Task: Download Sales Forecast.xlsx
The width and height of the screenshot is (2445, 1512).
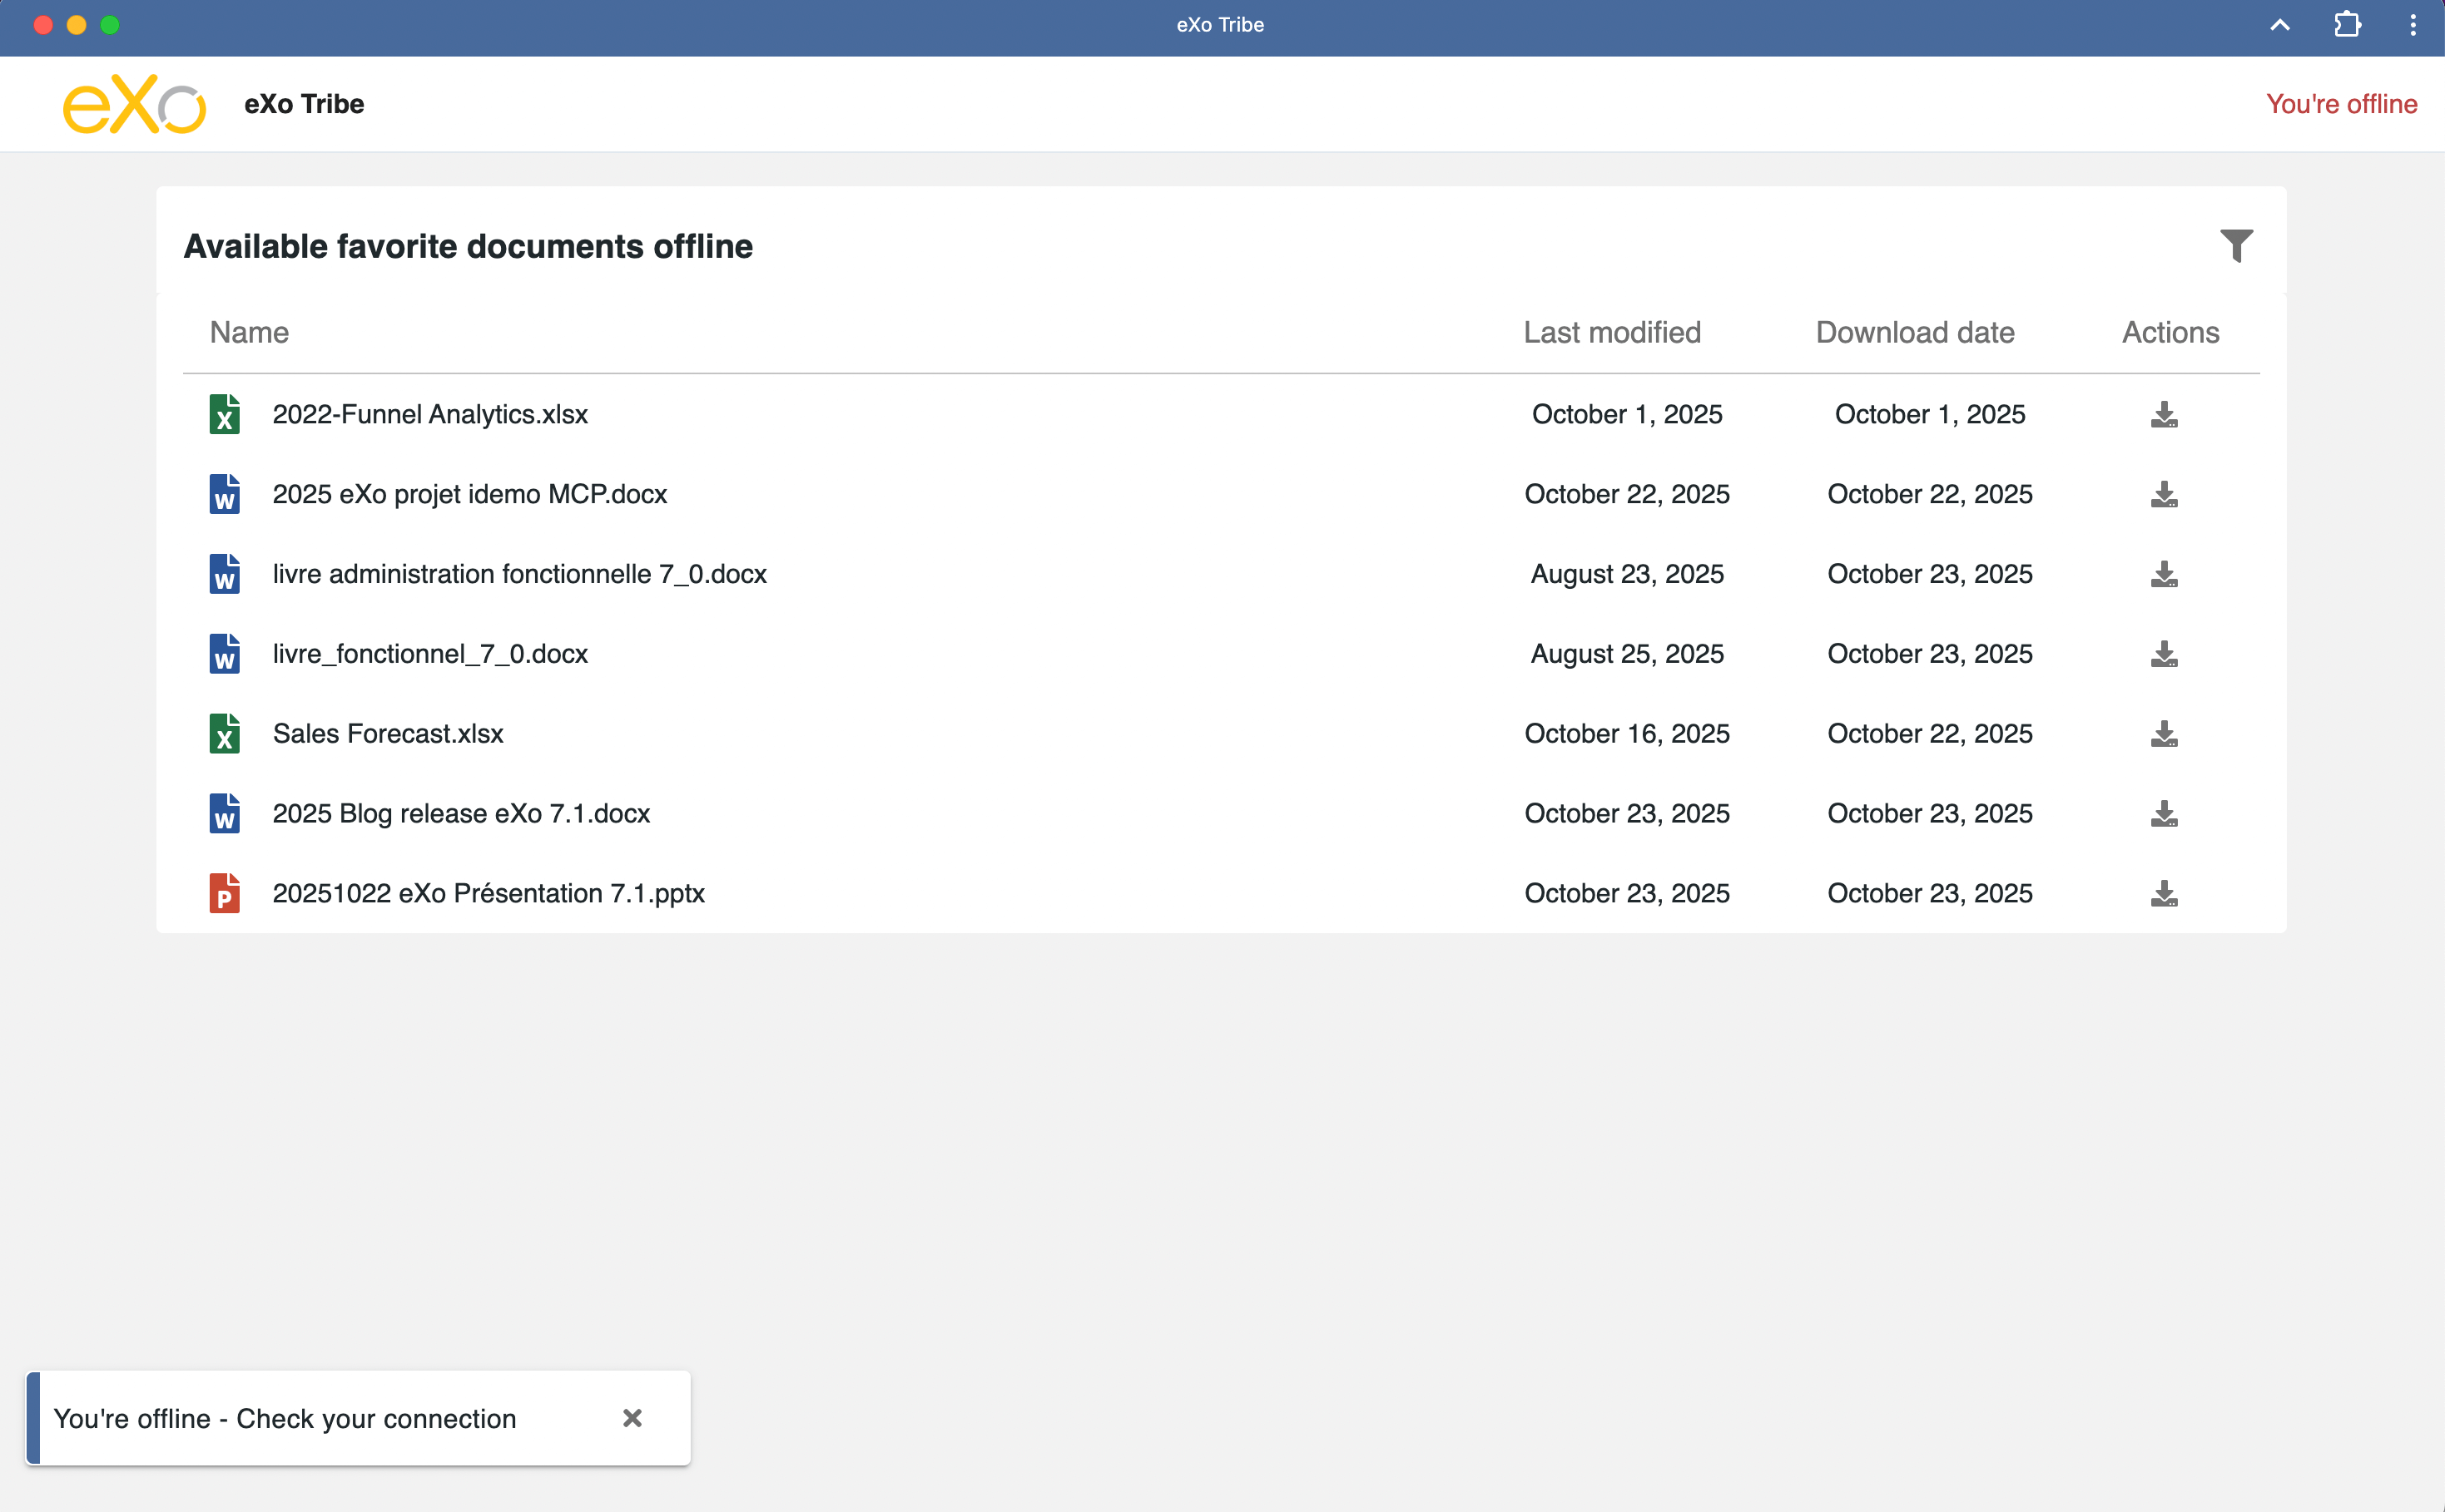Action: [2164, 734]
